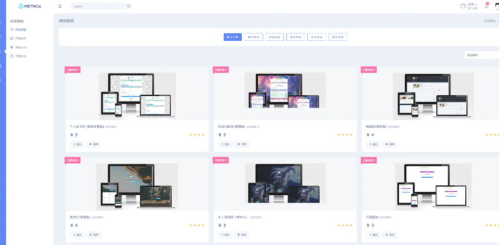Click into the search input field
Image resolution: width=501 pixels, height=245 pixels.
tap(99, 6)
